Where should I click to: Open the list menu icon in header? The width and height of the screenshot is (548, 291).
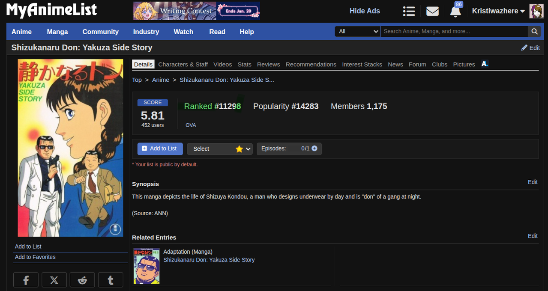point(409,11)
